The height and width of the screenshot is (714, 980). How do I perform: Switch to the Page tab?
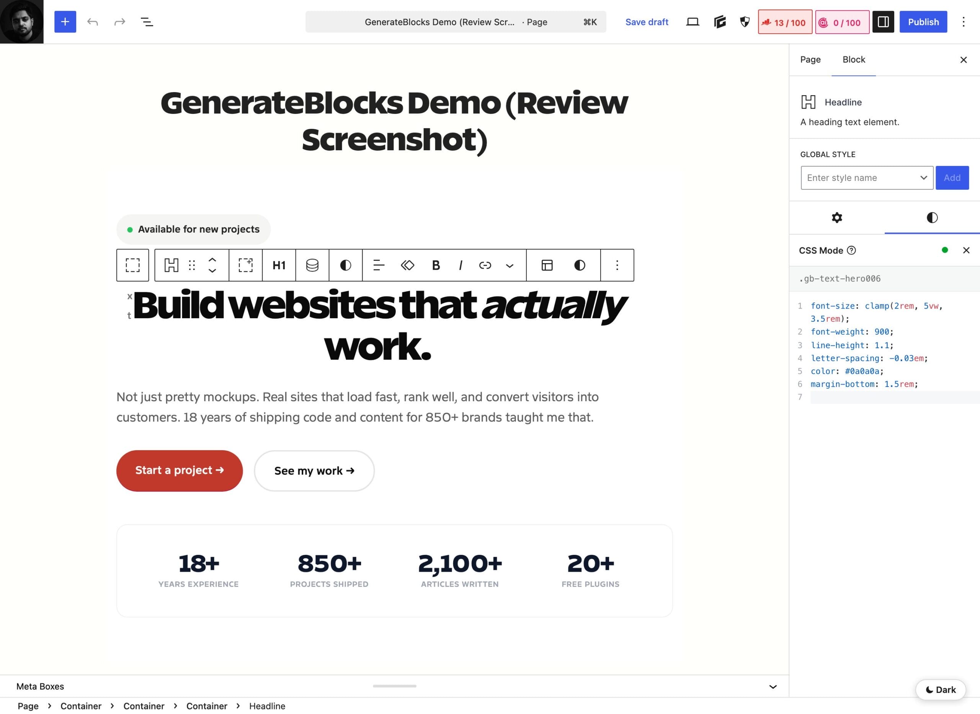[810, 60]
